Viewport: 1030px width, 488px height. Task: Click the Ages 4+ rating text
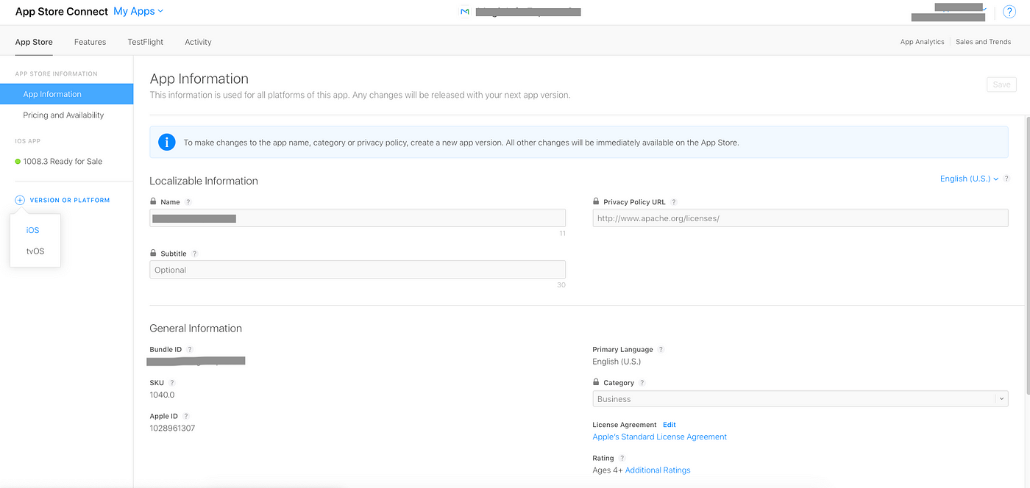pos(607,470)
